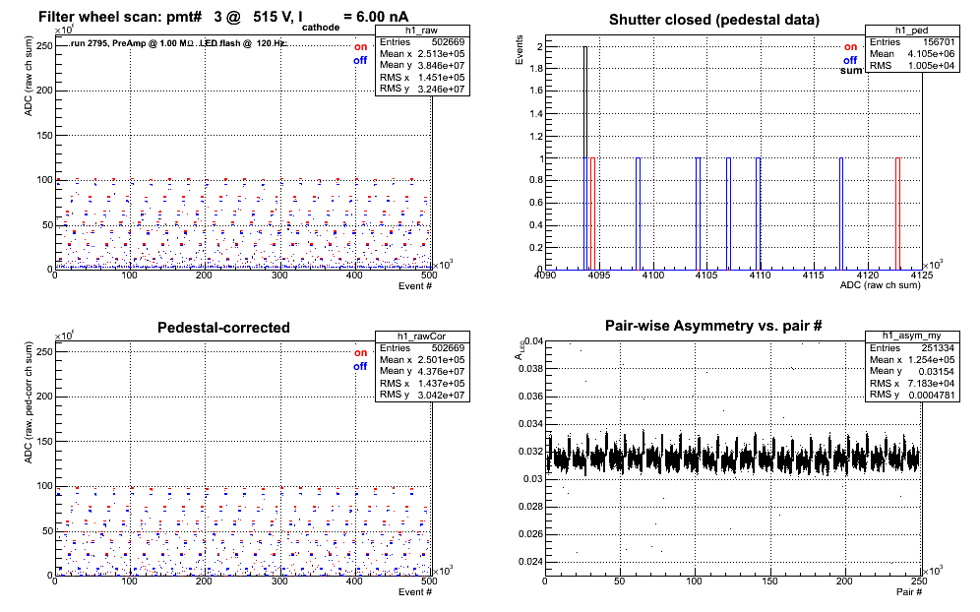This screenshot has height=612, width=980.
Task: Select the h1_rawCor statistics box header
Action: coord(422,337)
